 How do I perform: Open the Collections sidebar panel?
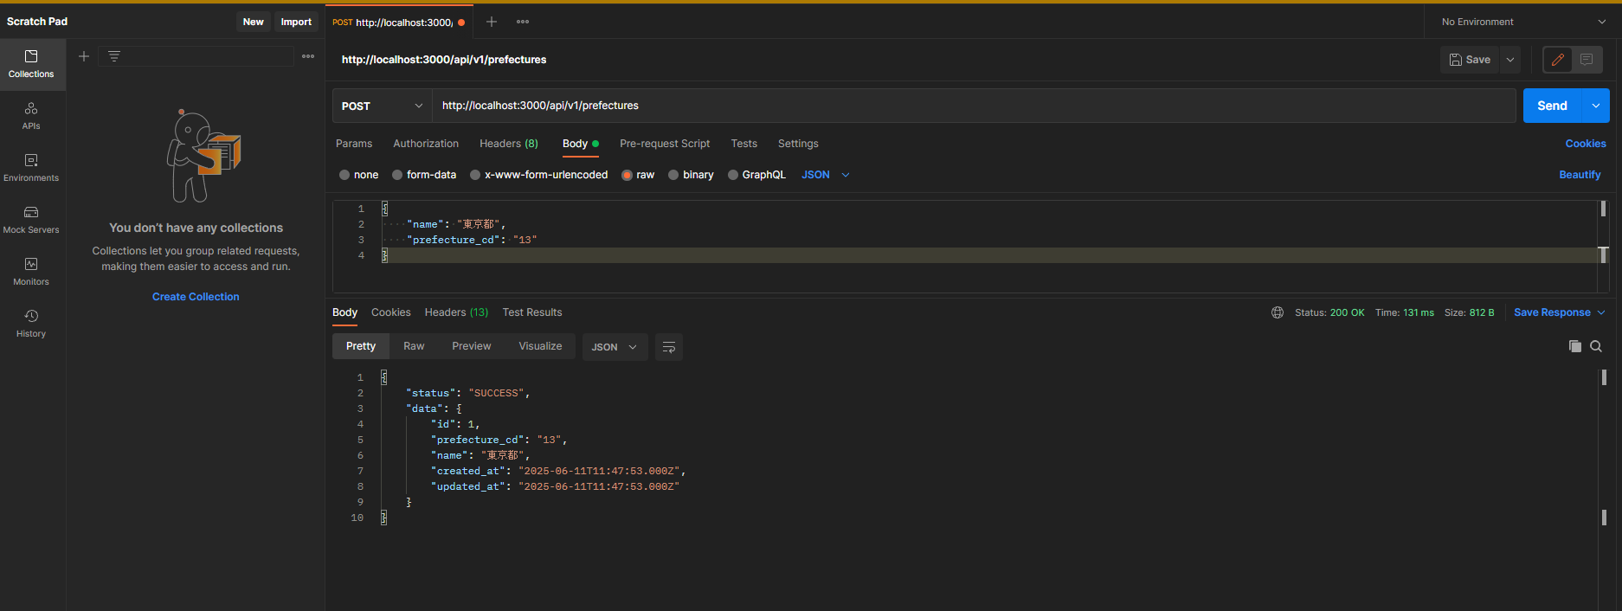(x=31, y=64)
